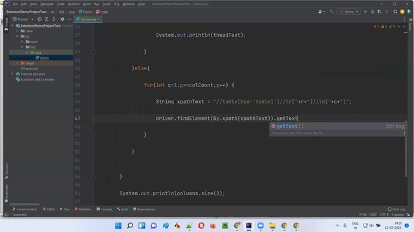Start debugging with the green bug icon

pyautogui.click(x=373, y=12)
